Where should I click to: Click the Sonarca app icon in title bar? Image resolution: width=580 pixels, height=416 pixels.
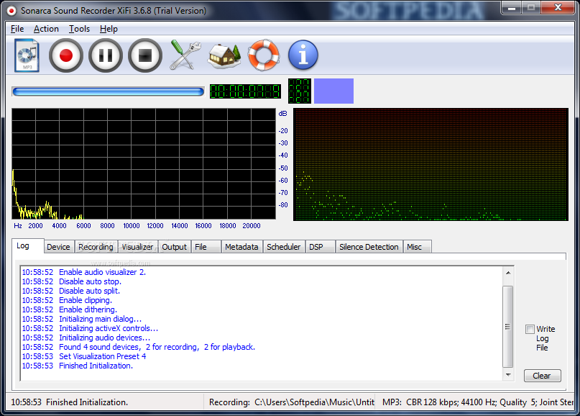tap(11, 11)
